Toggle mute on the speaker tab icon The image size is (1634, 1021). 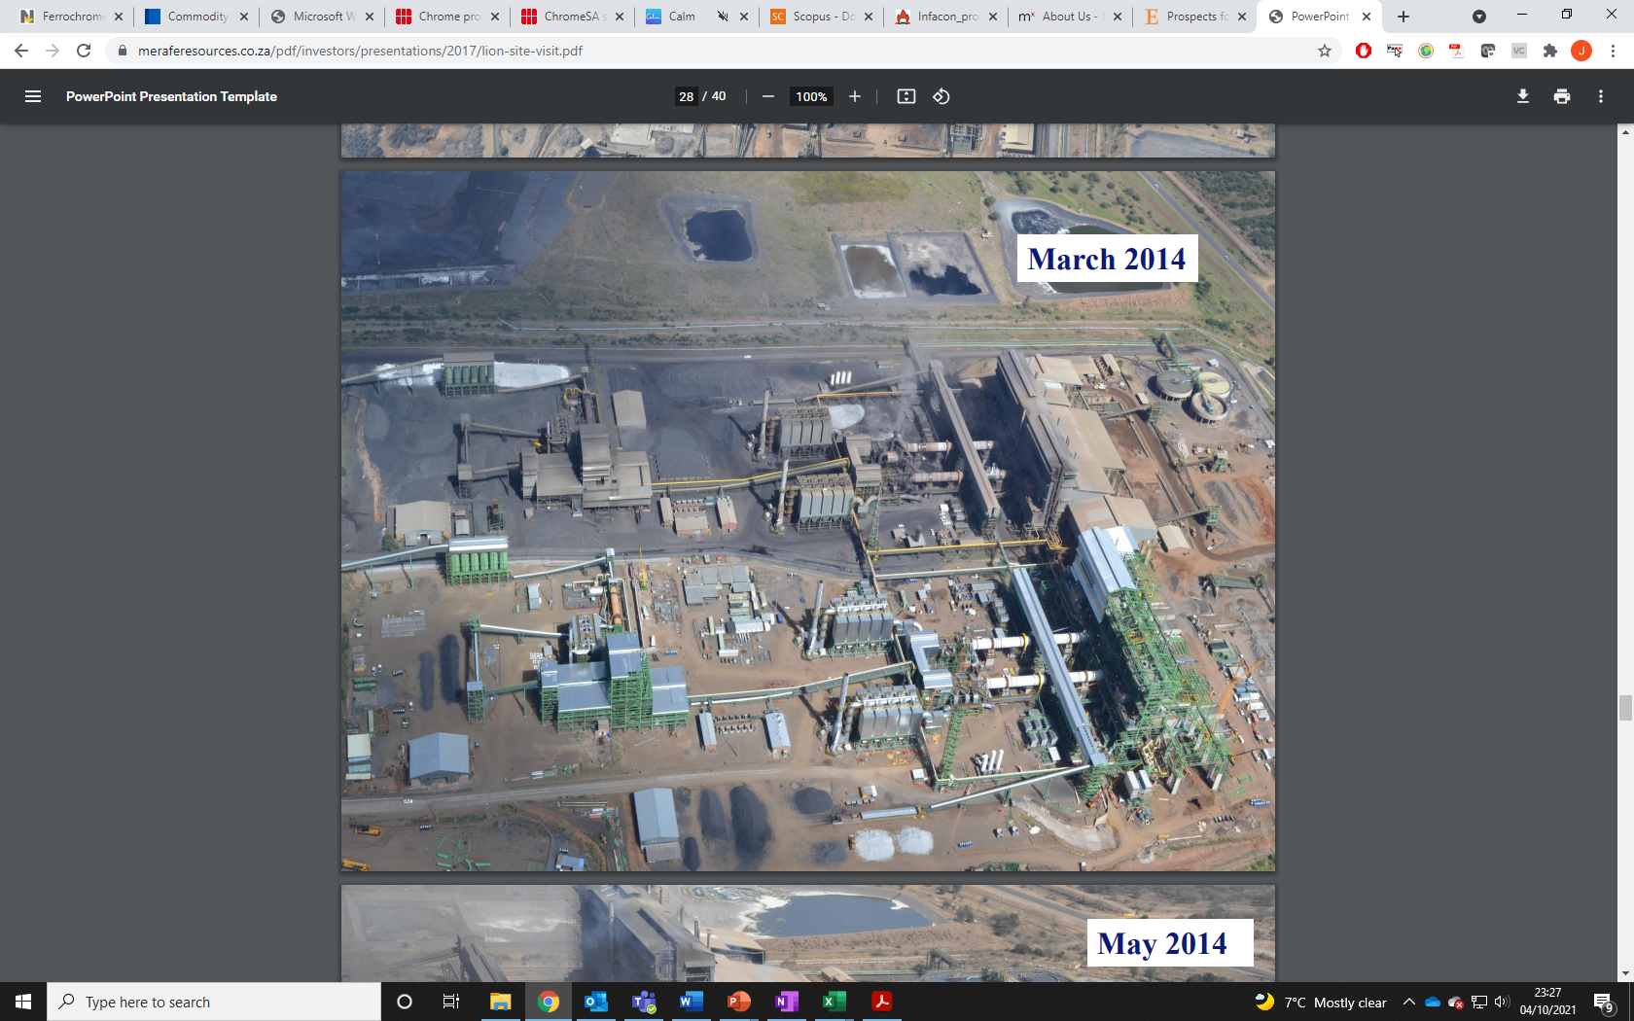tap(725, 17)
